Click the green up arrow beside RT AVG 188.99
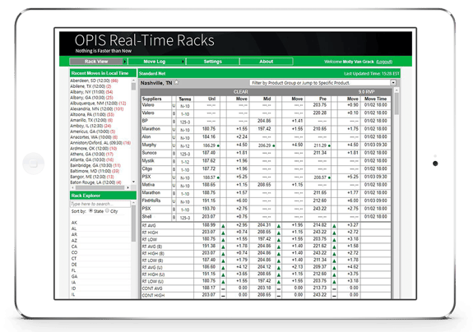The width and height of the screenshot is (473, 332). 223,226
